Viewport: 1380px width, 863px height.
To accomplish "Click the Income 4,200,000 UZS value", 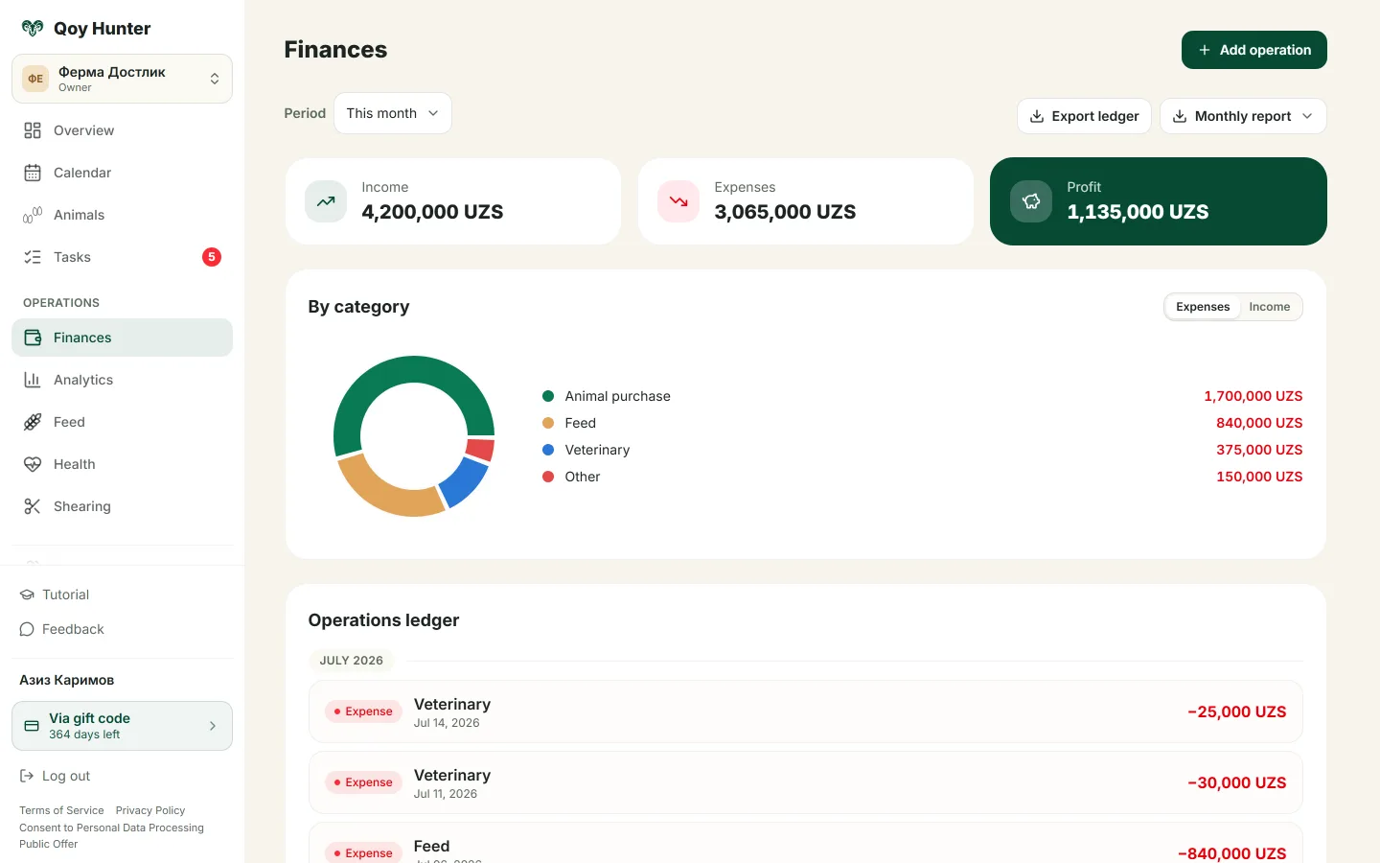I will [432, 212].
